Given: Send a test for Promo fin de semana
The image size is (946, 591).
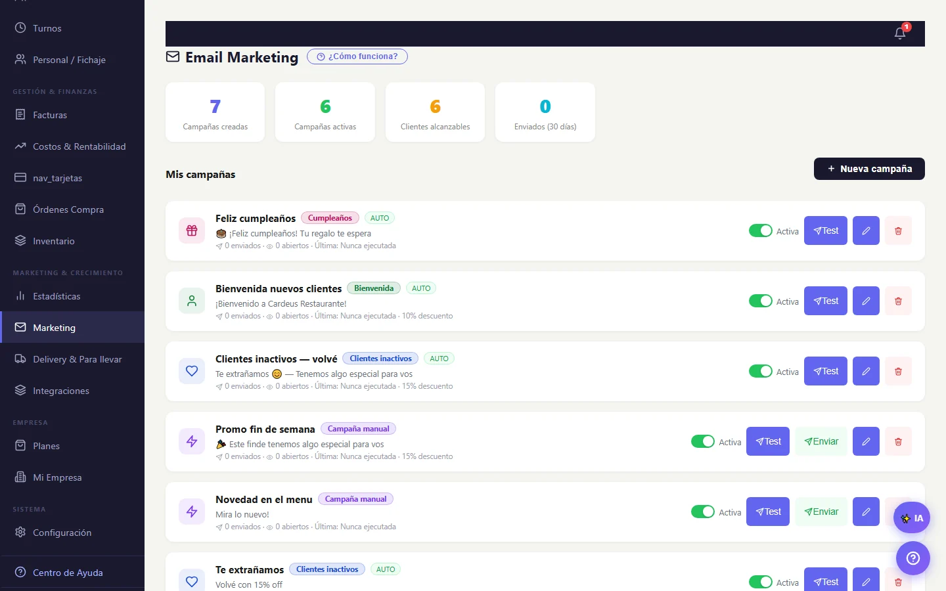Looking at the screenshot, I should [768, 441].
